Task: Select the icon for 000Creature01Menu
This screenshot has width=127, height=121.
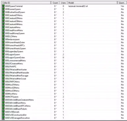Action: pos(3,15)
